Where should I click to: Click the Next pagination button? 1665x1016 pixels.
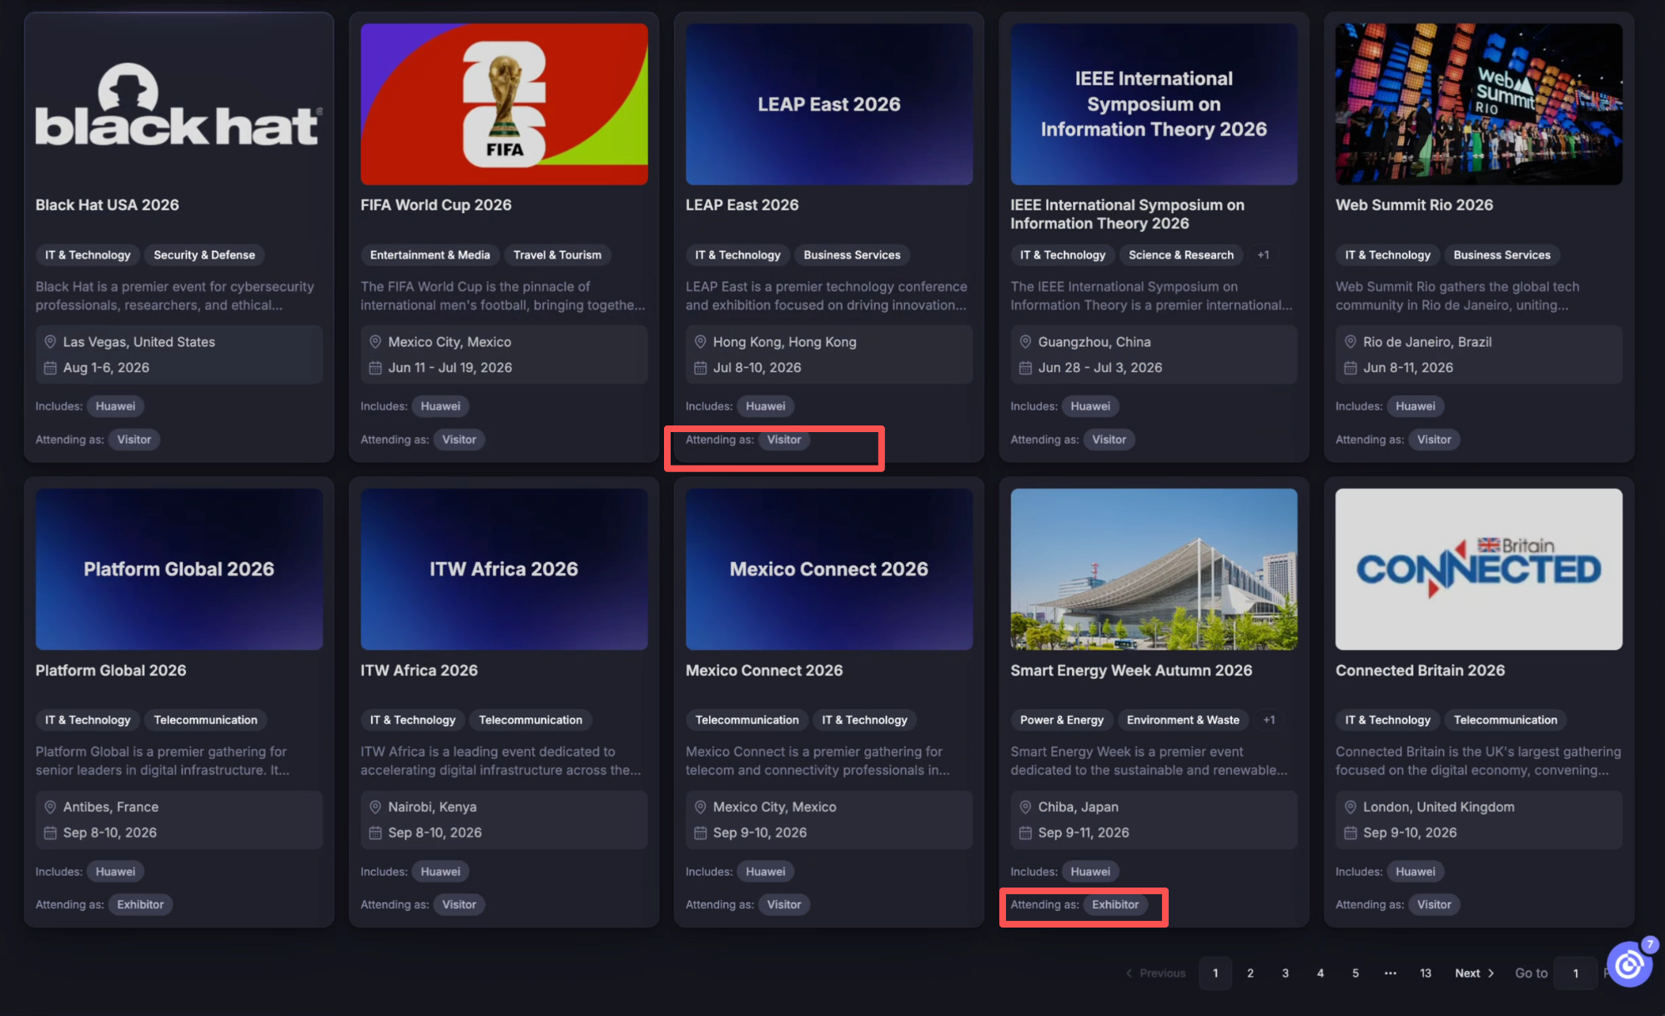pyautogui.click(x=1474, y=973)
